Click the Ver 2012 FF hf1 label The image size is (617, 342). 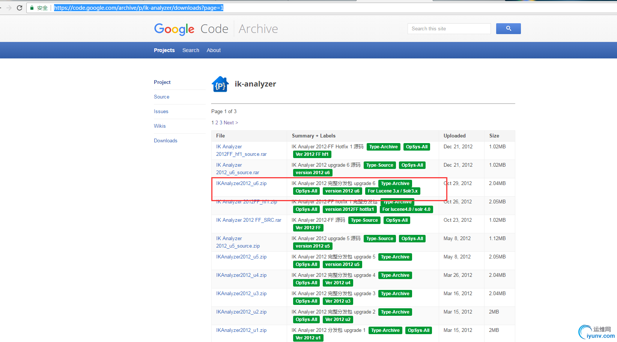coord(312,154)
